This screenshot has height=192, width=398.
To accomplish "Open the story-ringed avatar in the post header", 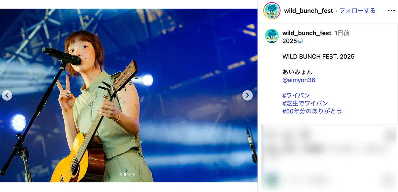I will tap(272, 11).
